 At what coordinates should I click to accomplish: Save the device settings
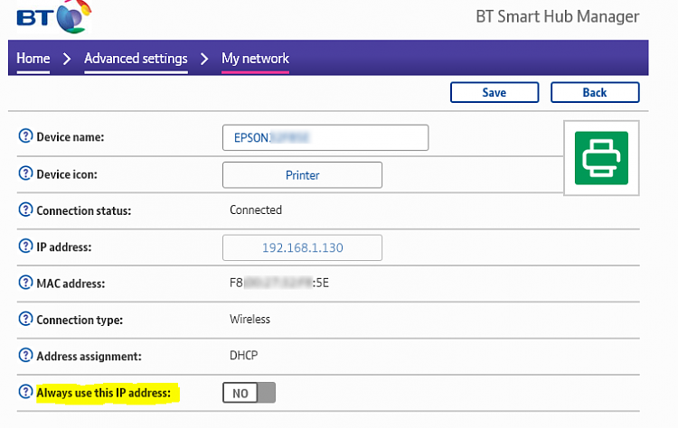tap(494, 92)
